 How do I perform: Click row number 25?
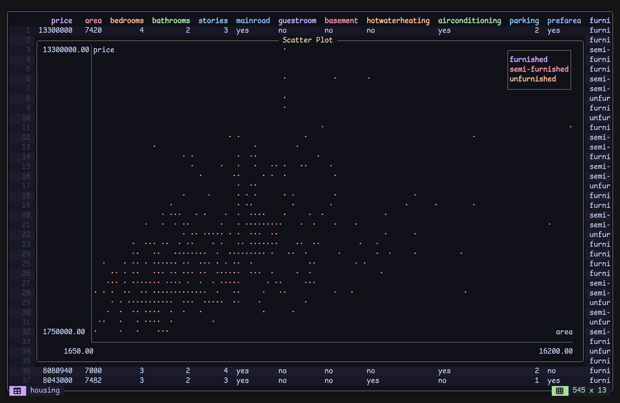[x=26, y=263]
